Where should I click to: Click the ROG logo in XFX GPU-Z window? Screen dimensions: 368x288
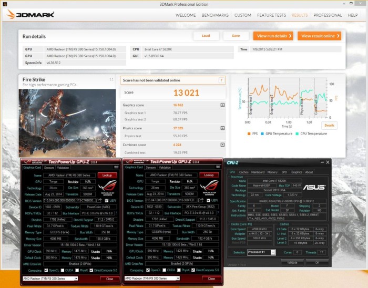point(209,188)
